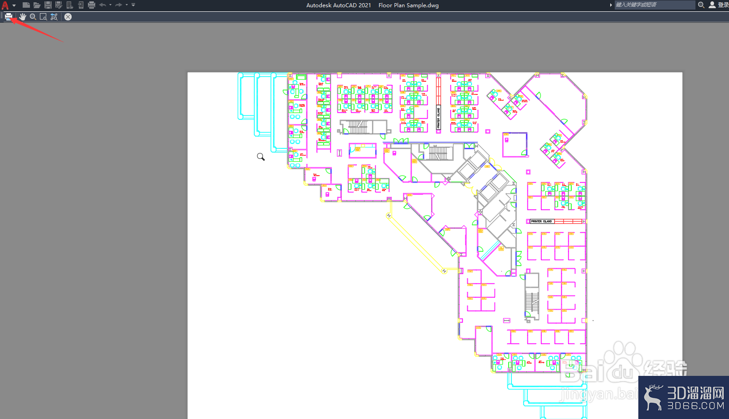Expand the search options arrow
729x419 pixels.
611,5
